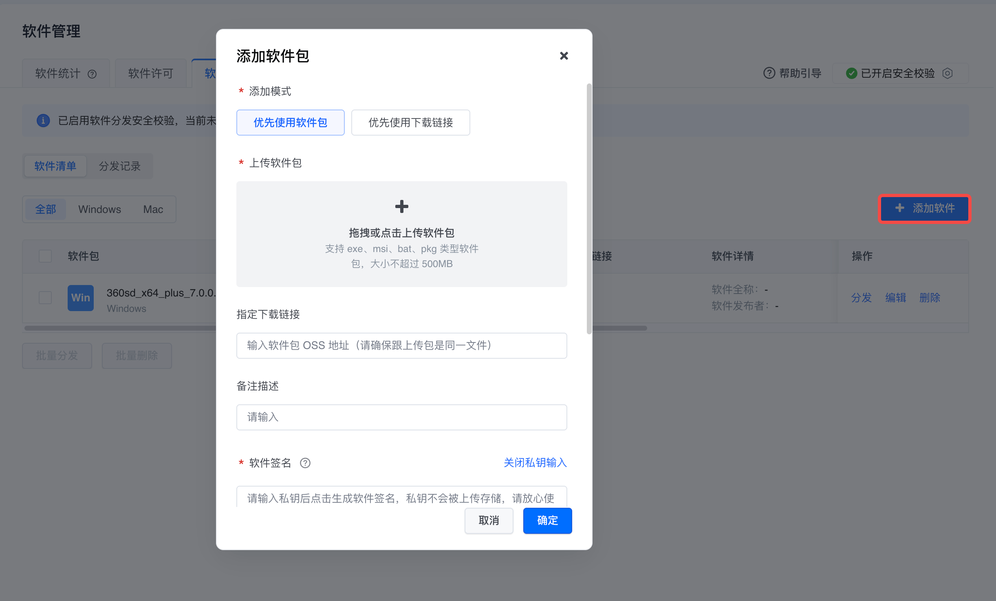Click the blue Win package icon
The width and height of the screenshot is (996, 601).
click(x=80, y=298)
